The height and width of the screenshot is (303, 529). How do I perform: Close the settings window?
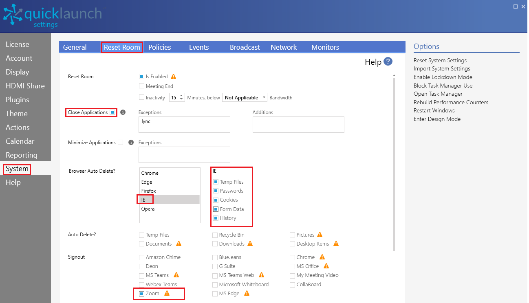coord(523,7)
